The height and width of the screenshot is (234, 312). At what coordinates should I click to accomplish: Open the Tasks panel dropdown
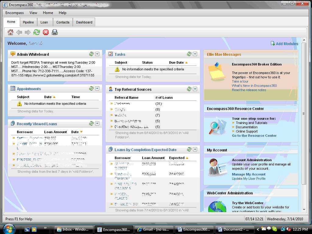pos(195,54)
